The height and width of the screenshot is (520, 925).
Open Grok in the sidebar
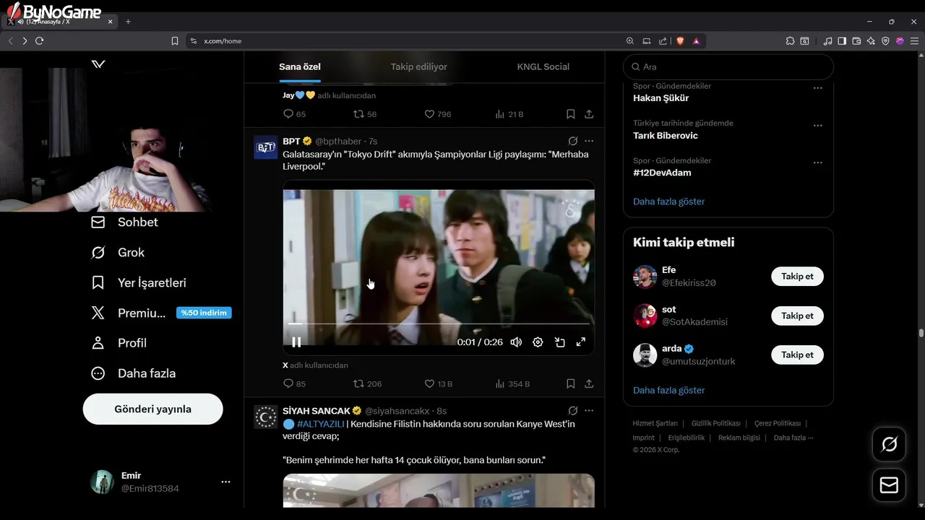(118, 252)
